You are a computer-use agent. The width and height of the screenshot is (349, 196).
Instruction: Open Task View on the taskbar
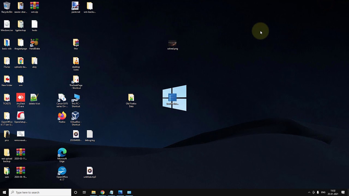point(84,192)
